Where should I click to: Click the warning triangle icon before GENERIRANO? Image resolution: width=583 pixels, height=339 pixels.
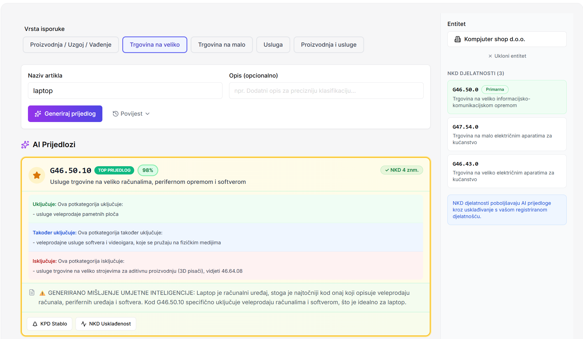click(42, 293)
